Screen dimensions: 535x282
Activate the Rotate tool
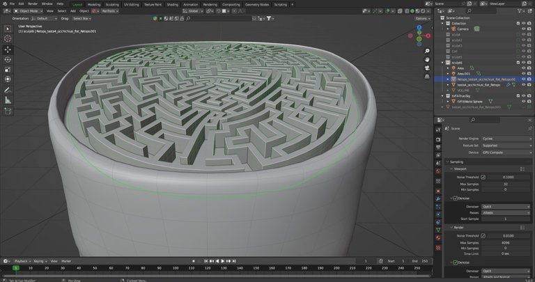pyautogui.click(x=8, y=59)
